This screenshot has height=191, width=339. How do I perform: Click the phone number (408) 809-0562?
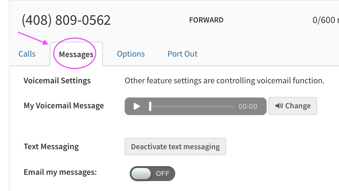click(x=66, y=20)
